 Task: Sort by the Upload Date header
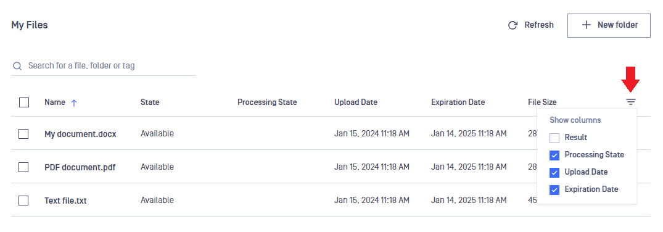(x=356, y=102)
